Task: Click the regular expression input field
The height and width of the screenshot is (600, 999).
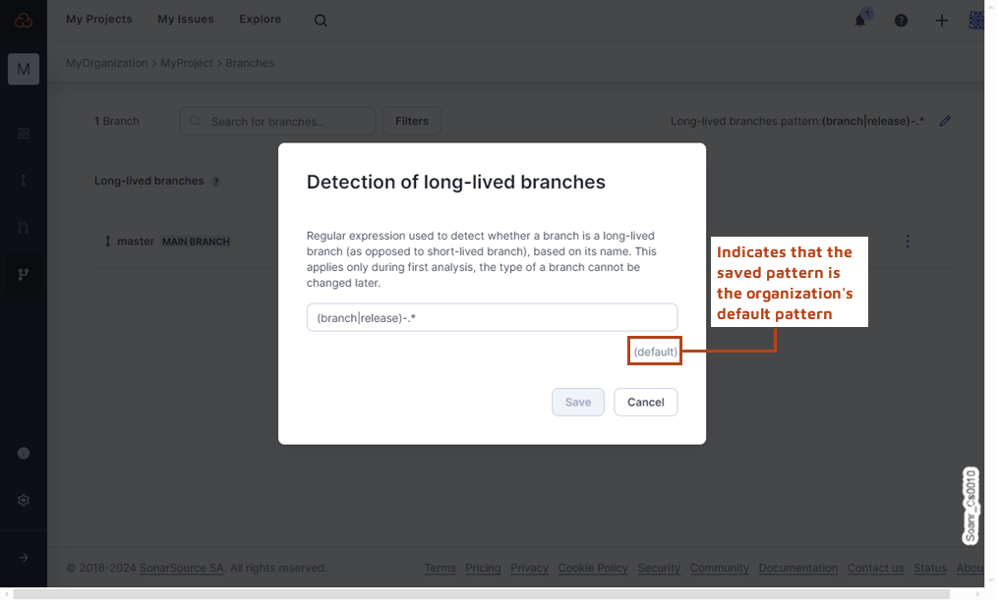Action: [492, 316]
